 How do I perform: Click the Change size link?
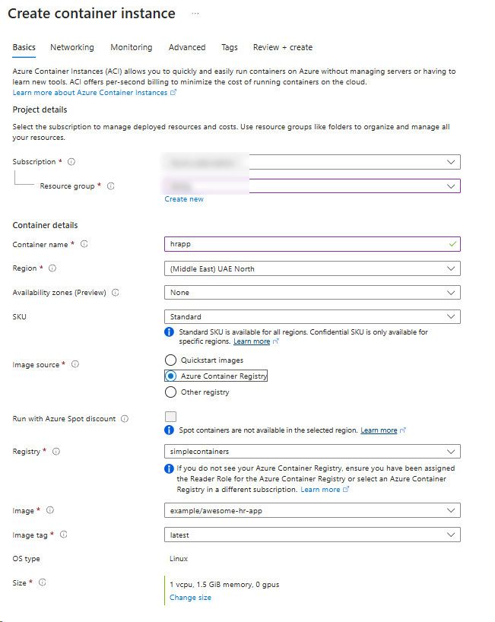point(190,598)
